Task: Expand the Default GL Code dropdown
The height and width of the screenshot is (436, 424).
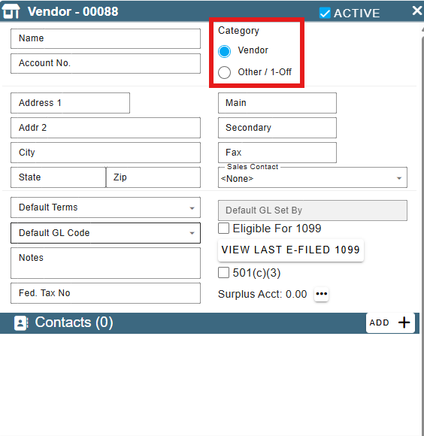Action: (105, 233)
